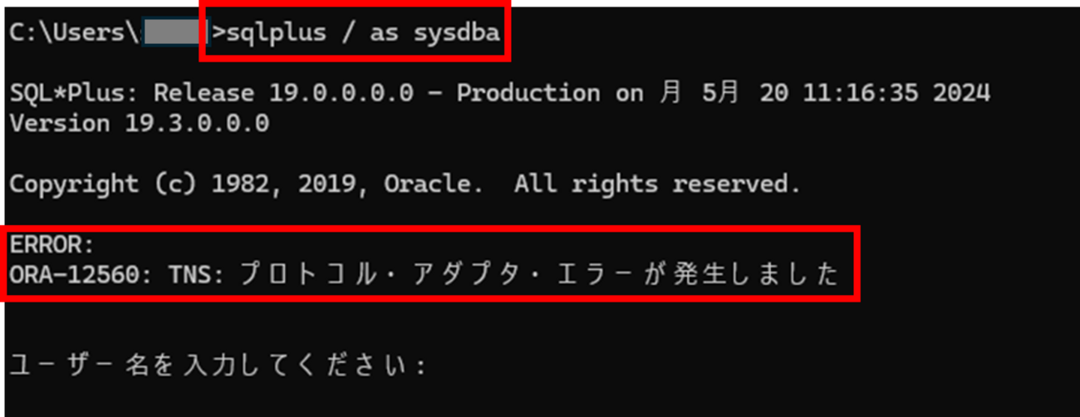
Task: Click the SQL*Plus: Release 19.0.0.0.0 text
Action: point(211,93)
